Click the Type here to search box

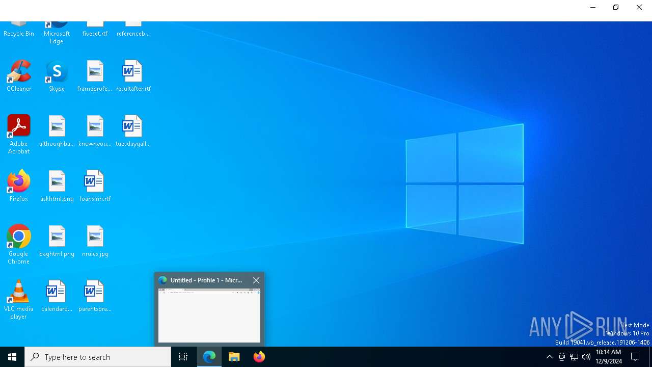click(x=98, y=357)
